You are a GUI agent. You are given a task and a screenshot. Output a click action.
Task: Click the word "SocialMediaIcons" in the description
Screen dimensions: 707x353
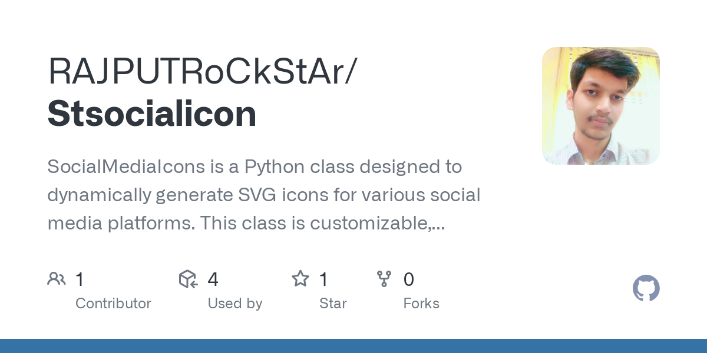(125, 167)
